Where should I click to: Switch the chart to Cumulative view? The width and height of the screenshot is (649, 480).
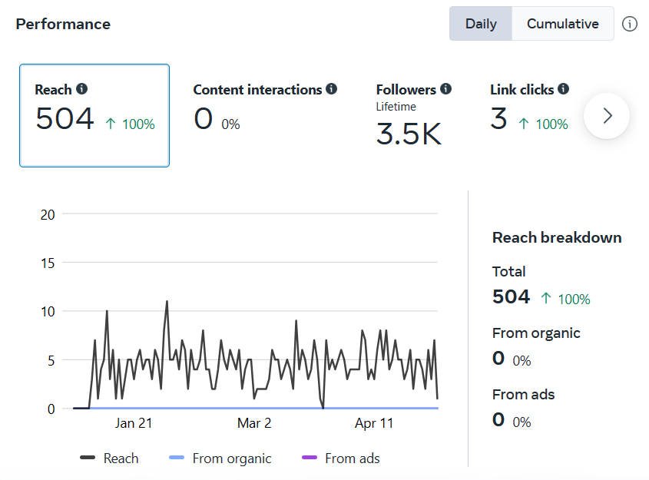[x=563, y=24]
